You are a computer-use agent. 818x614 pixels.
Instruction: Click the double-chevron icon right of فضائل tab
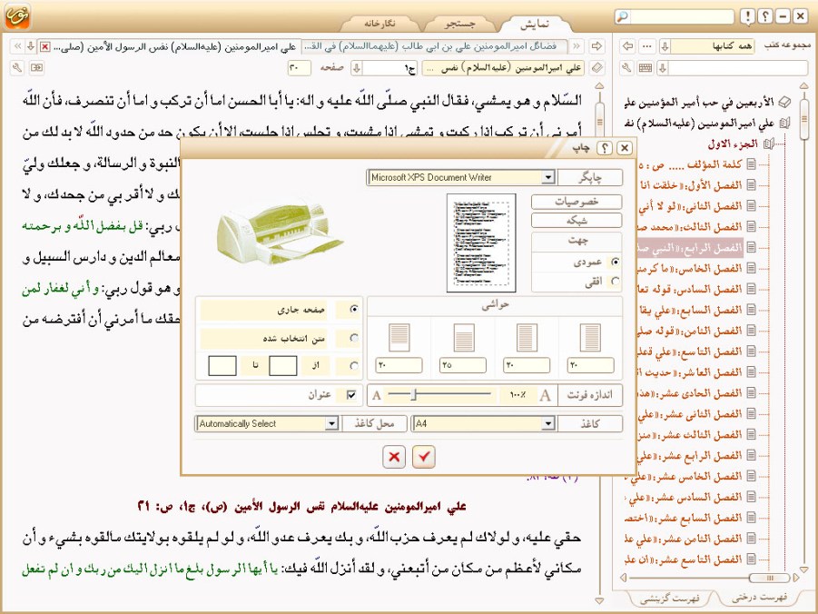point(577,46)
